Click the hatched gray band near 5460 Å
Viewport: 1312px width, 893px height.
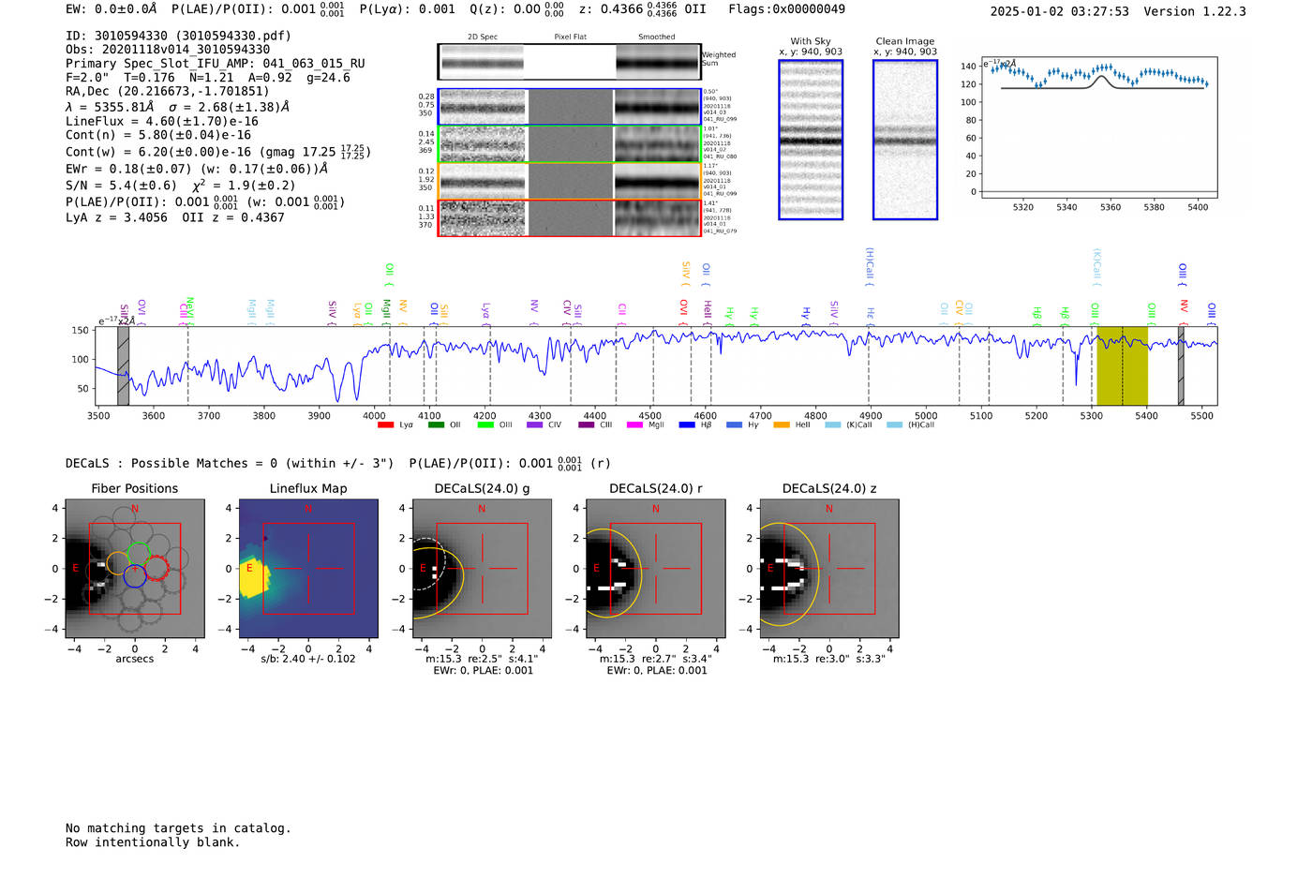1181,365
